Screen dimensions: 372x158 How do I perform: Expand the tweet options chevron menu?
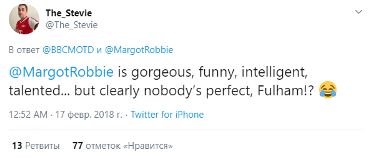(358, 12)
